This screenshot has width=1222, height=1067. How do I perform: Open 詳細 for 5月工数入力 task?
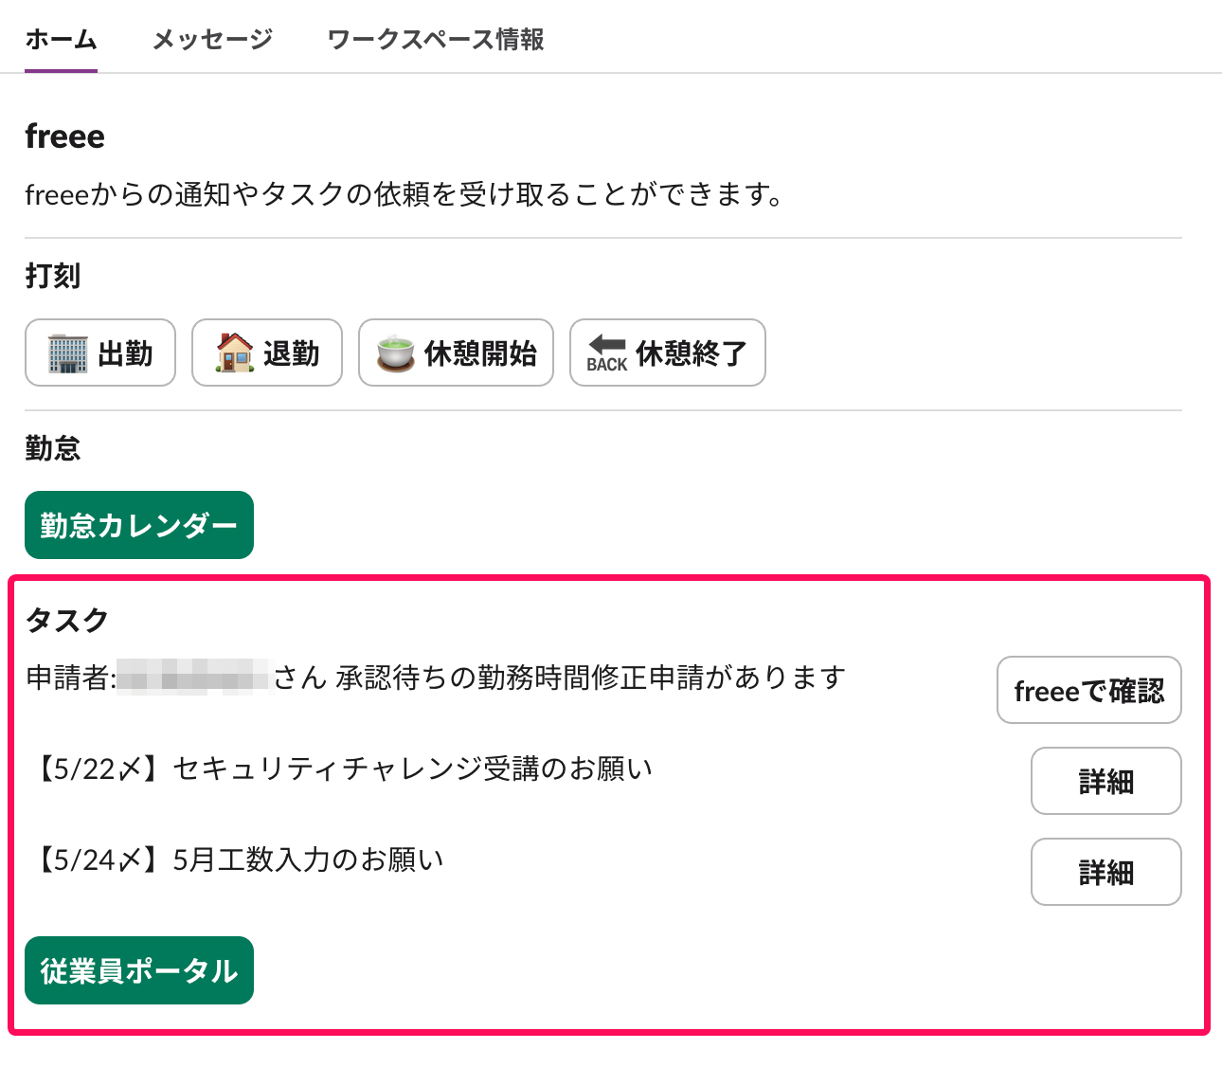point(1105,872)
